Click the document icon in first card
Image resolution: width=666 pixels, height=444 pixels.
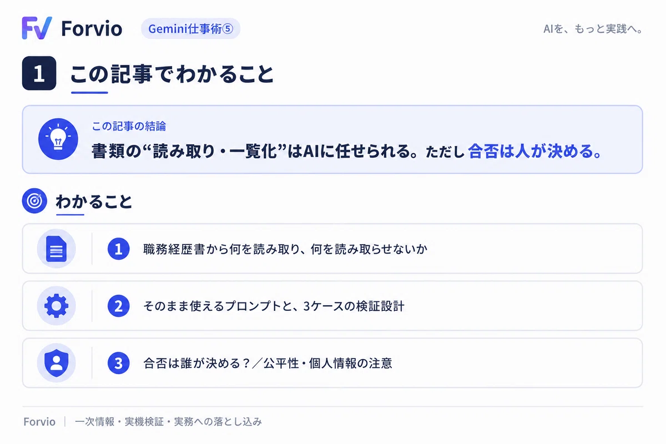coord(56,249)
